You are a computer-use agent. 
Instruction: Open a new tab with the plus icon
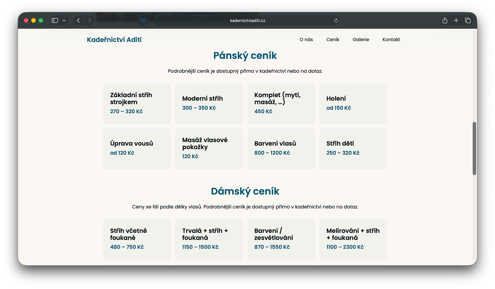tap(456, 20)
